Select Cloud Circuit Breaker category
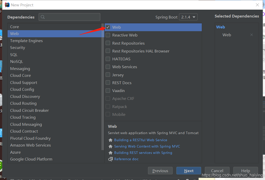 click(x=55, y=110)
